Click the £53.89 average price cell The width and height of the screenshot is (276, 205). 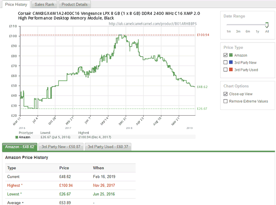[65, 203]
